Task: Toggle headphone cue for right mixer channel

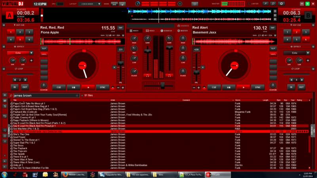Action: pyautogui.click(x=169, y=76)
